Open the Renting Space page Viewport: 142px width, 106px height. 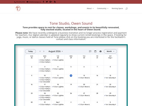[117, 9]
